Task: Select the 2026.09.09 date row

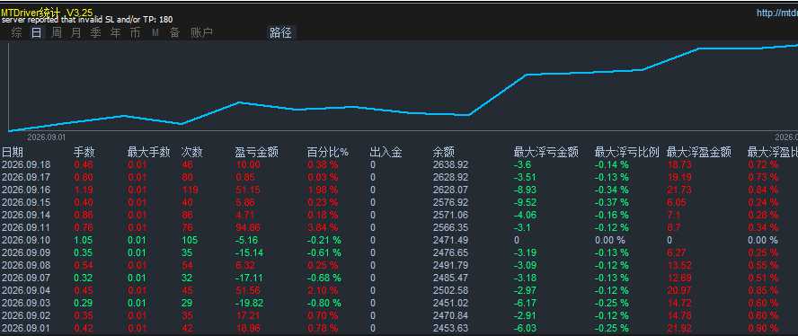Action: click(x=26, y=252)
